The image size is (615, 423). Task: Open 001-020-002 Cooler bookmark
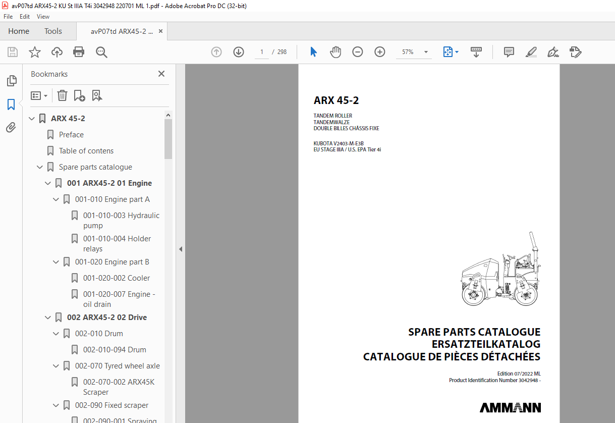pos(117,278)
